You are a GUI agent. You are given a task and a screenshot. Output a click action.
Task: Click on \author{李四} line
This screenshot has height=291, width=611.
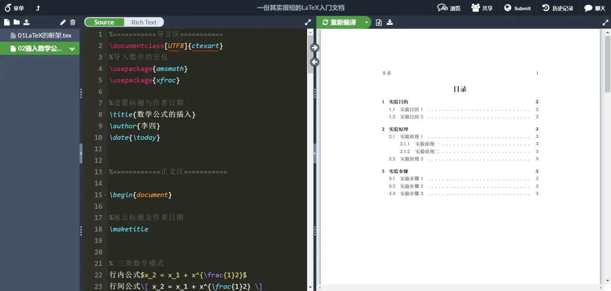(x=135, y=126)
